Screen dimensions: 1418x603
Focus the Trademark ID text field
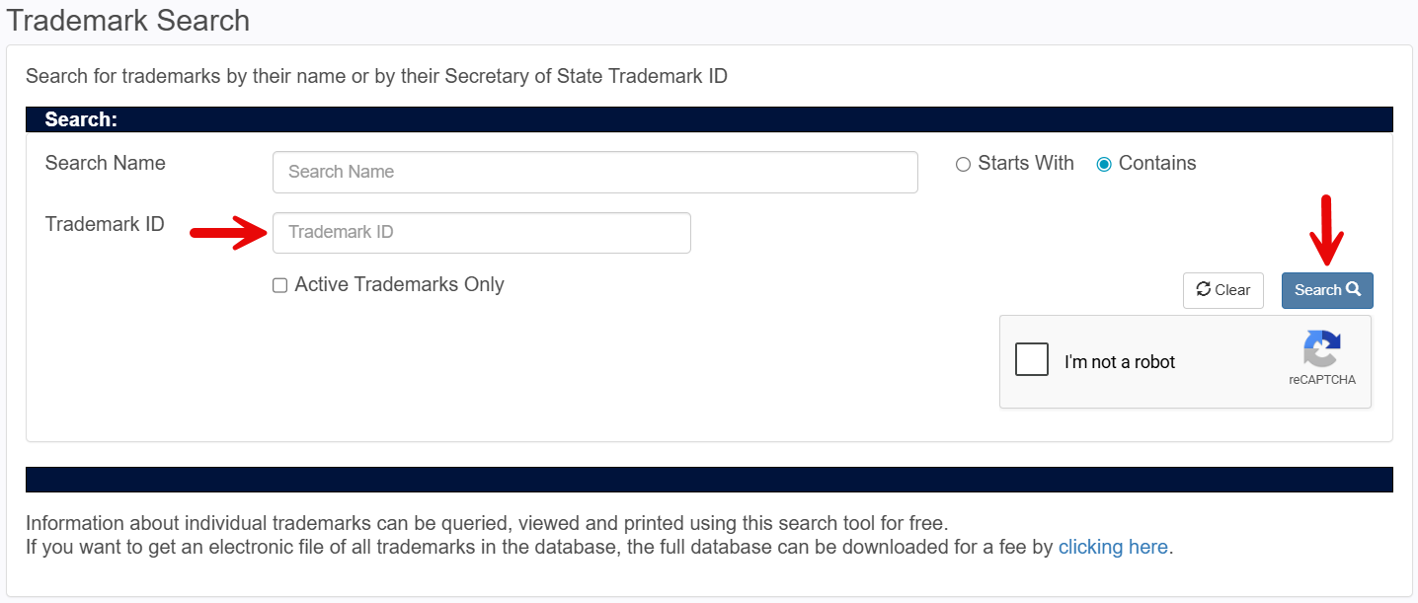click(x=482, y=233)
